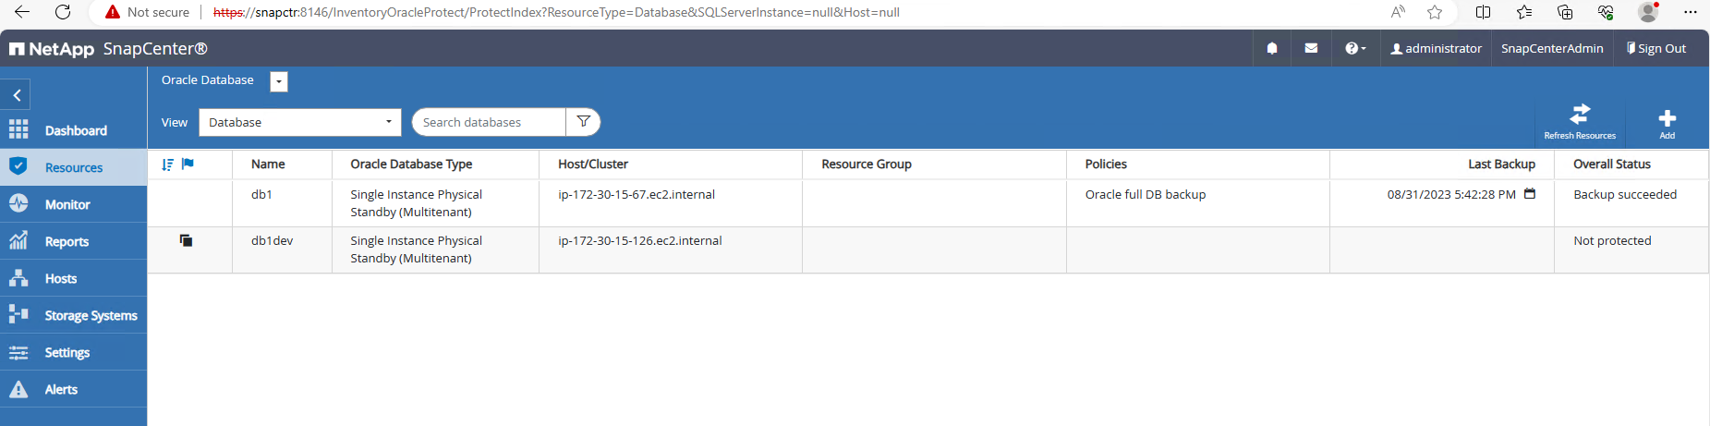Open Alerts in the sidebar
The width and height of the screenshot is (1710, 426).
(73, 389)
